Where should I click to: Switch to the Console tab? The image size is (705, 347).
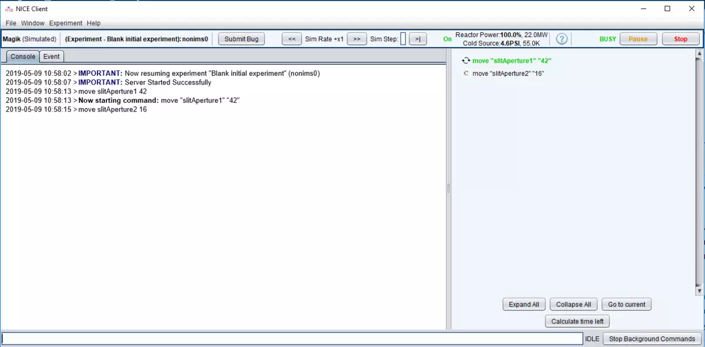pos(23,56)
